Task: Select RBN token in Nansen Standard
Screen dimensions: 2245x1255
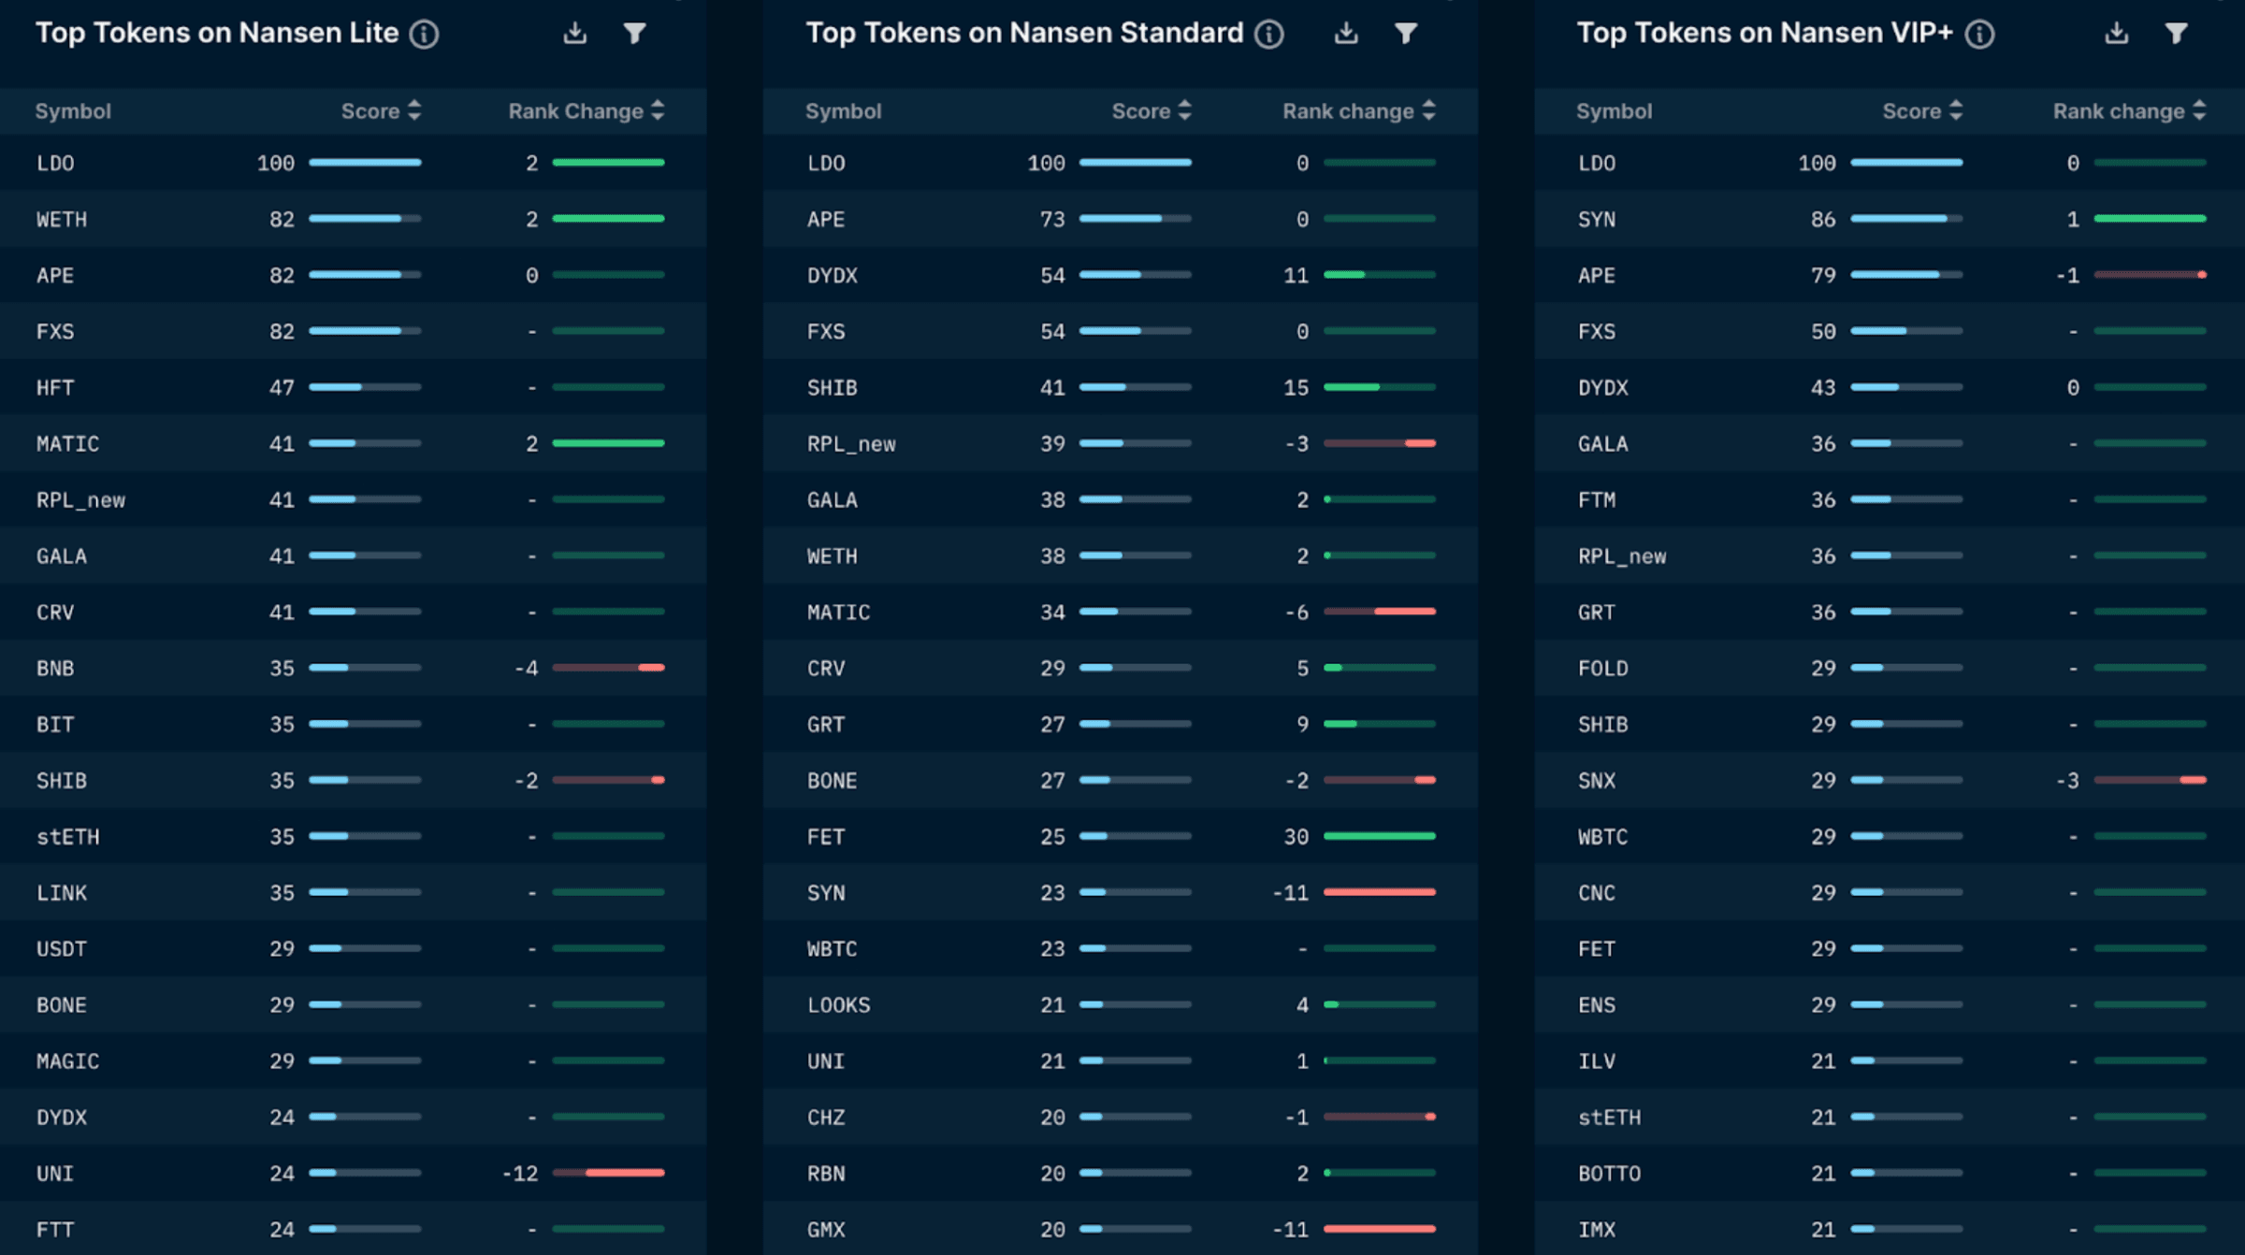Action: (826, 1174)
